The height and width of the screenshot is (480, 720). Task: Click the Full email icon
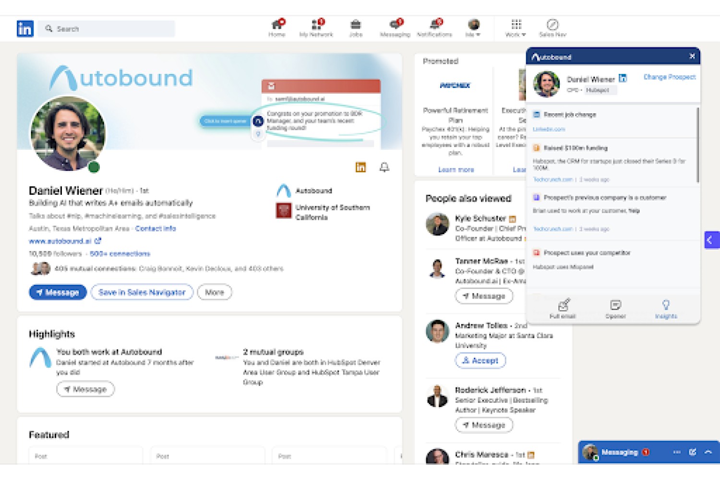[x=563, y=309]
